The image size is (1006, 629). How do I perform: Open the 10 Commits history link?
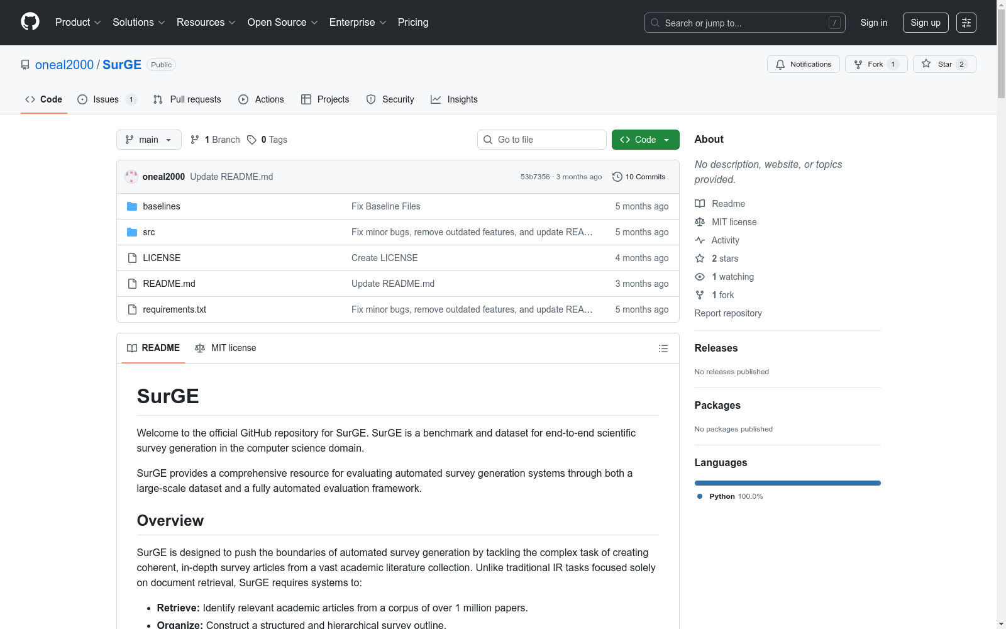(639, 177)
